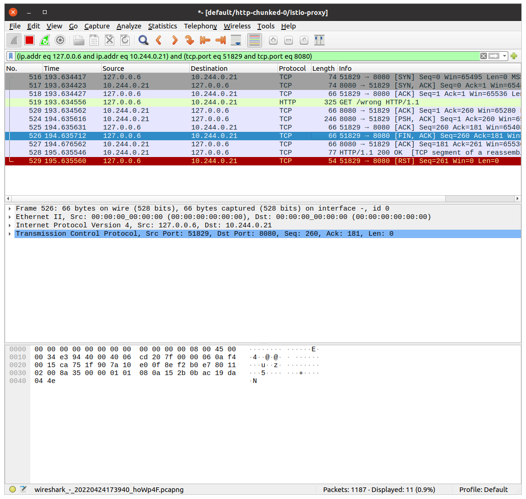This screenshot has height=499, width=526.
Task: Restart the current capture
Action: 44,40
